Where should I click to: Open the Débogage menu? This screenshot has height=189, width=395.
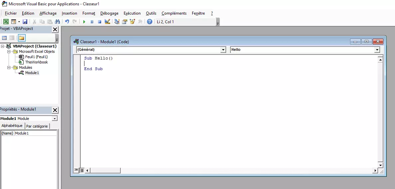pos(109,13)
